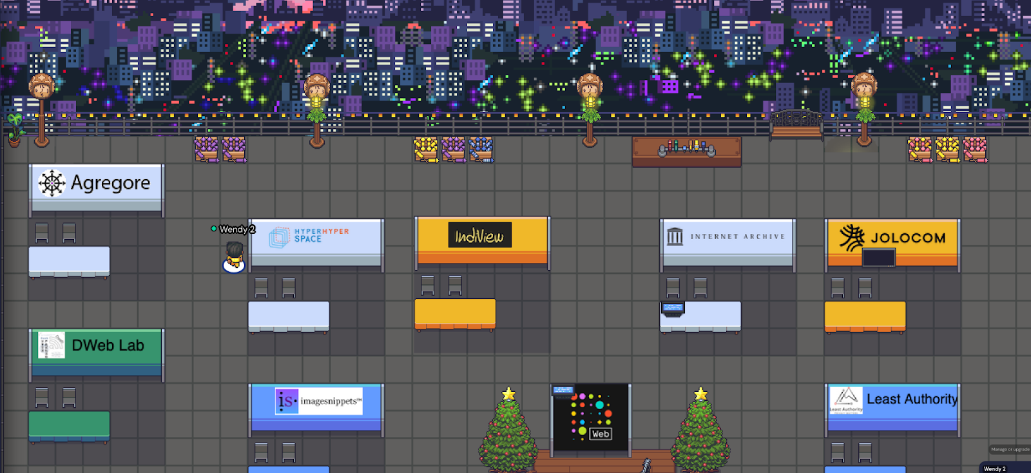The image size is (1031, 473).
Task: Click the Wendy 2 name label above avatar
Action: tap(237, 229)
